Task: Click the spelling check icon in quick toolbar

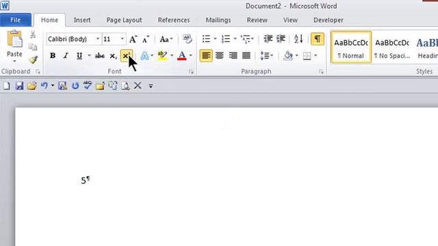Action: 88,85
